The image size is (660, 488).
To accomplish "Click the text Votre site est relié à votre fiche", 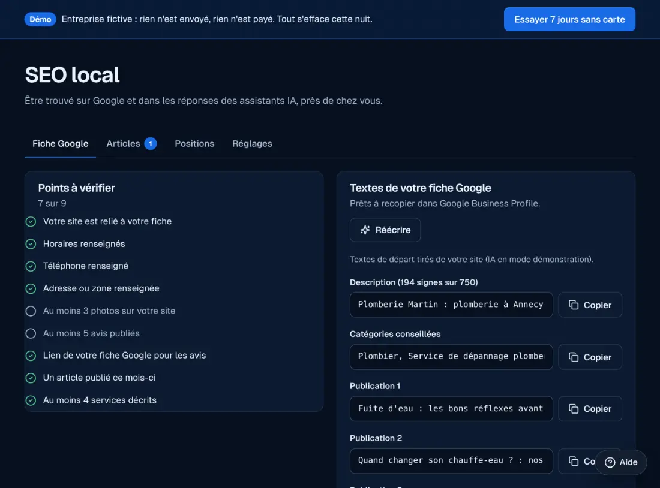I will click(x=107, y=221).
